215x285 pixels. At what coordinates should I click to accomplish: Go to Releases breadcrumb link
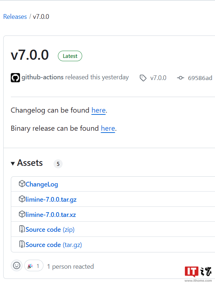tap(15, 17)
